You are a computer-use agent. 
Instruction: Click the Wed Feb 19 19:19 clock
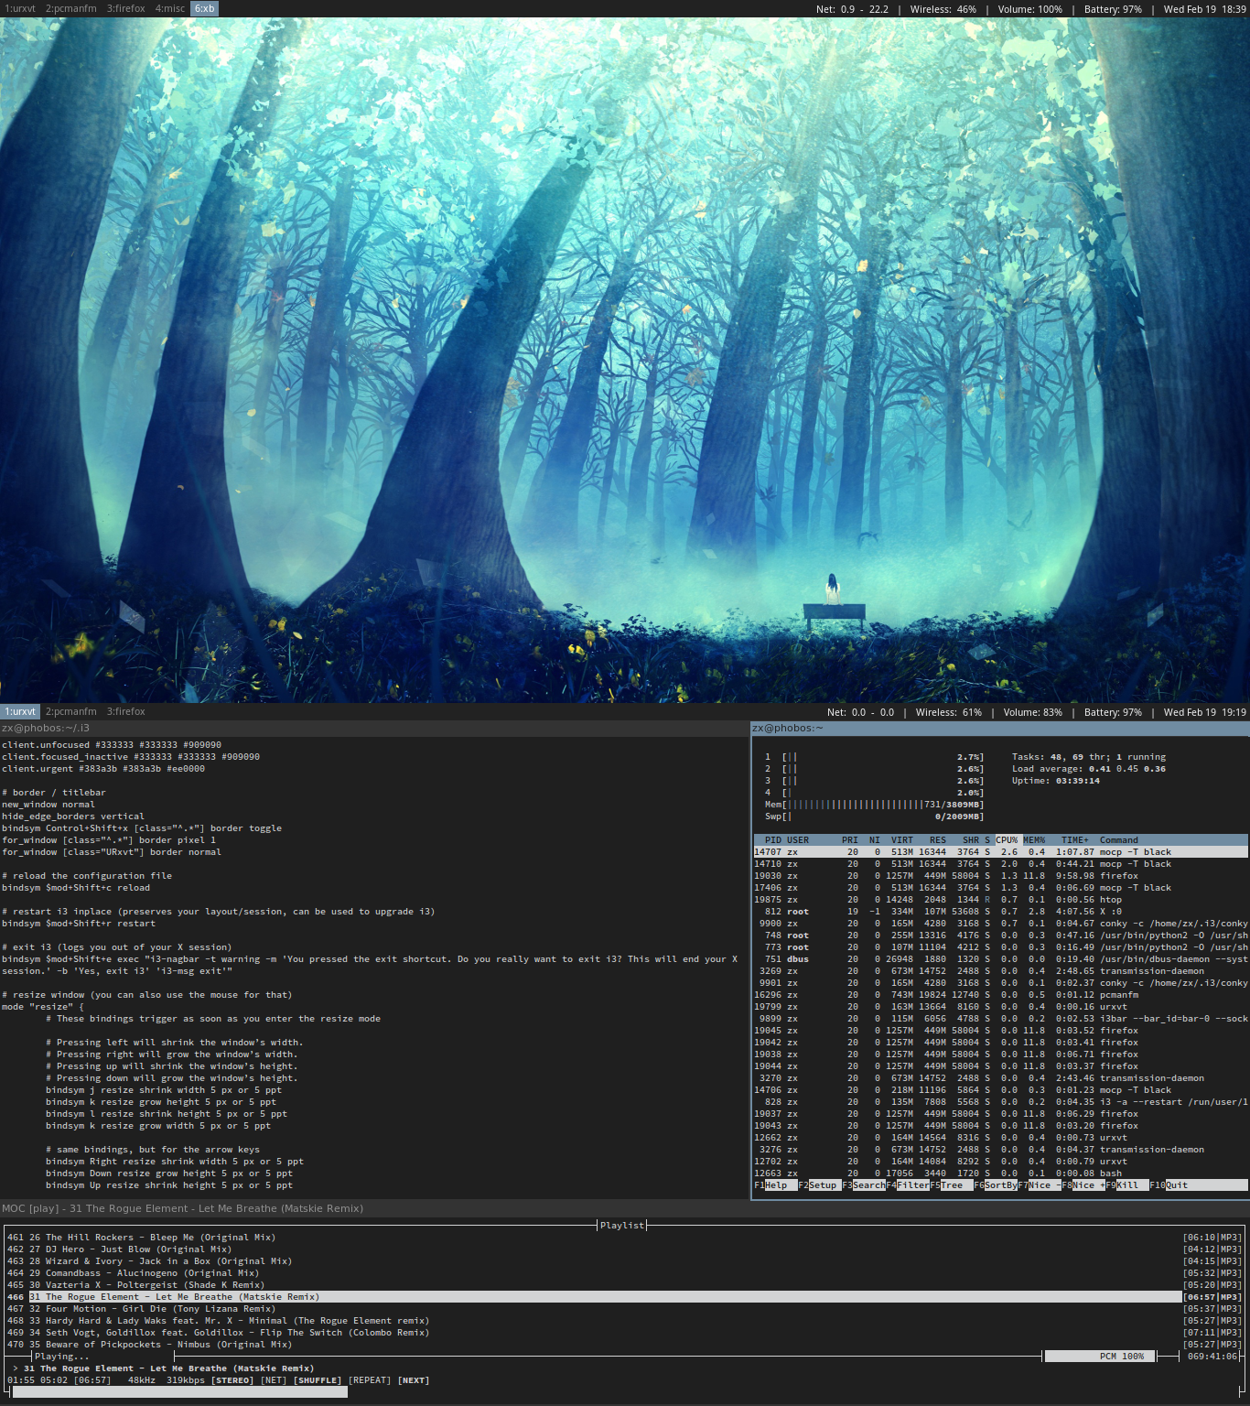tap(1204, 712)
